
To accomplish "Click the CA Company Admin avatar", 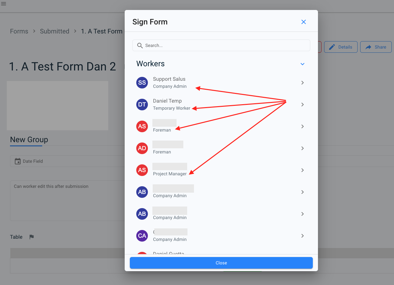I will 142,236.
